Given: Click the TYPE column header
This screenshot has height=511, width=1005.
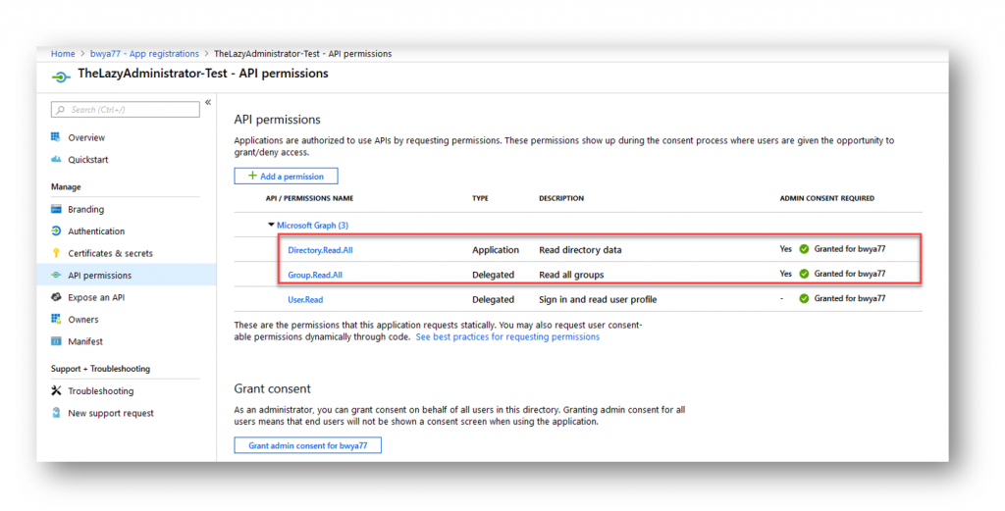Looking at the screenshot, I should 480,198.
